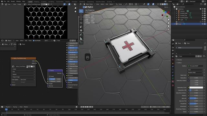Switch to the Modeling workspace tab
207x116 pixels.
pos(37,2)
